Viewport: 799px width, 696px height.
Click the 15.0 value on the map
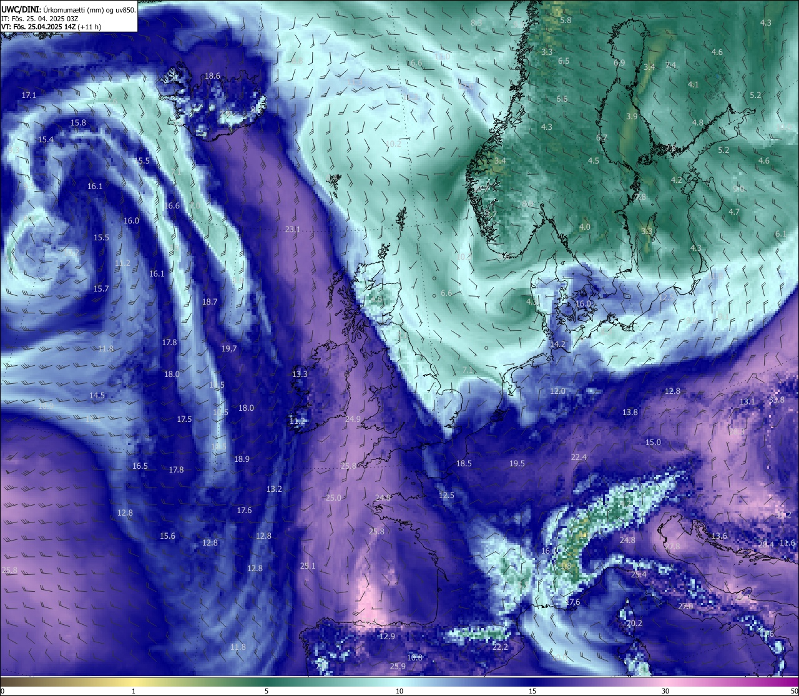click(x=653, y=443)
